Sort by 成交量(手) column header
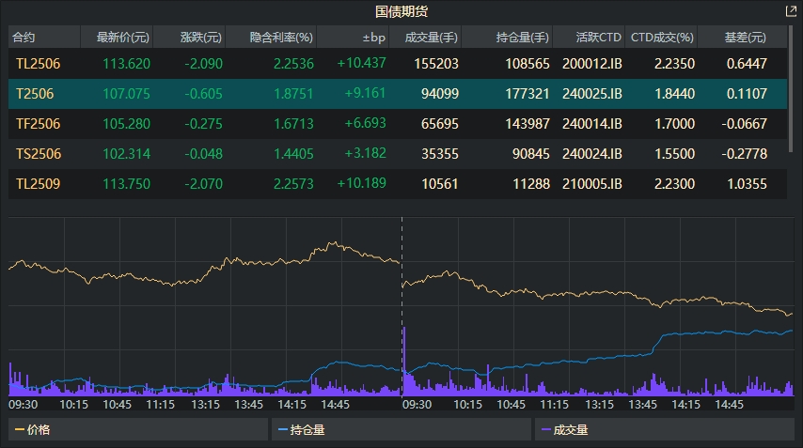This screenshot has height=448, width=803. [x=431, y=38]
